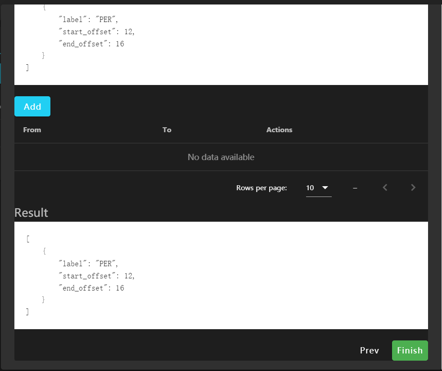This screenshot has width=442, height=371.
Task: Click the dash between Rows per page and chevrons
Action: pos(355,188)
